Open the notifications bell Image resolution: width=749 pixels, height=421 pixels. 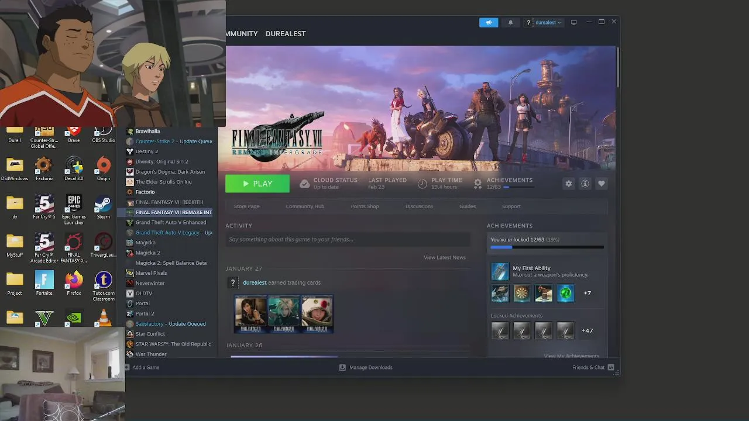tap(510, 22)
